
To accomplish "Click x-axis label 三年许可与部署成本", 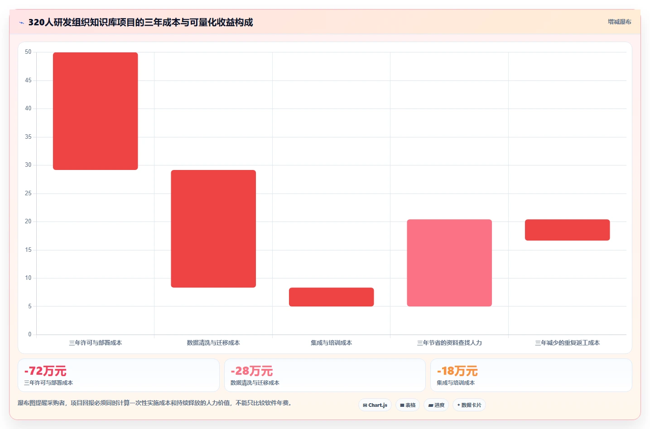I will coord(96,343).
